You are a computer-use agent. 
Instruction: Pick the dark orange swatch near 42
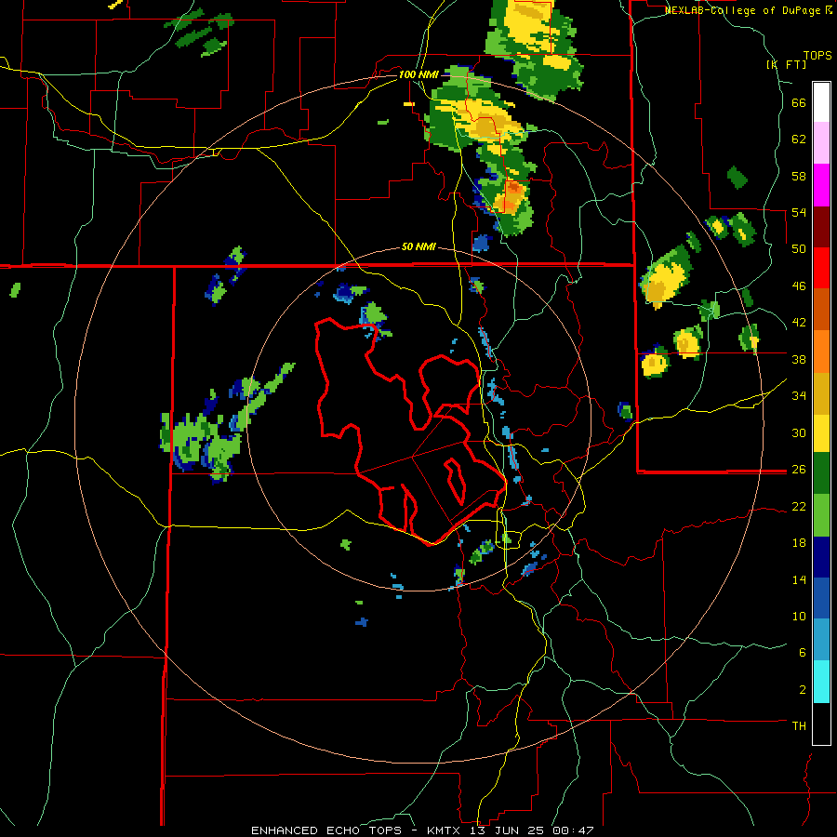click(x=821, y=309)
